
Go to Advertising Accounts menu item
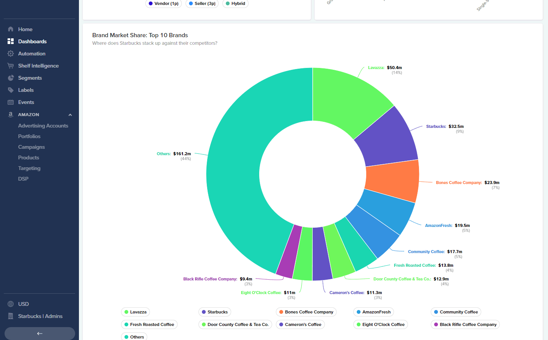(43, 126)
